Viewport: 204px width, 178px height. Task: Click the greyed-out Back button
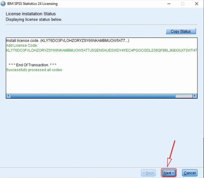[x=148, y=173]
